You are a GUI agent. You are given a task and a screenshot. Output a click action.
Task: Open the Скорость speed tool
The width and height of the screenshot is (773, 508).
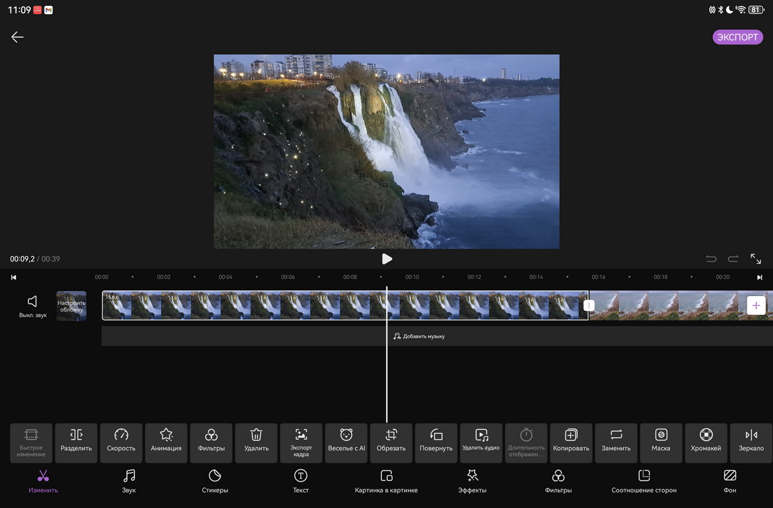click(121, 442)
